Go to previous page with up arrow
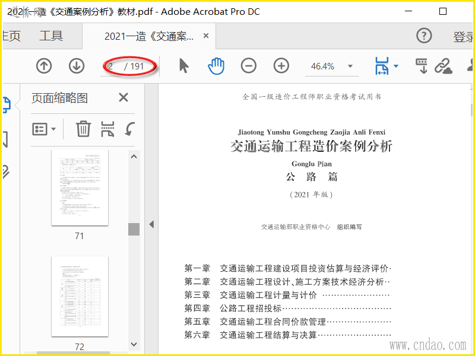Image resolution: width=475 pixels, height=356 pixels. [44, 66]
